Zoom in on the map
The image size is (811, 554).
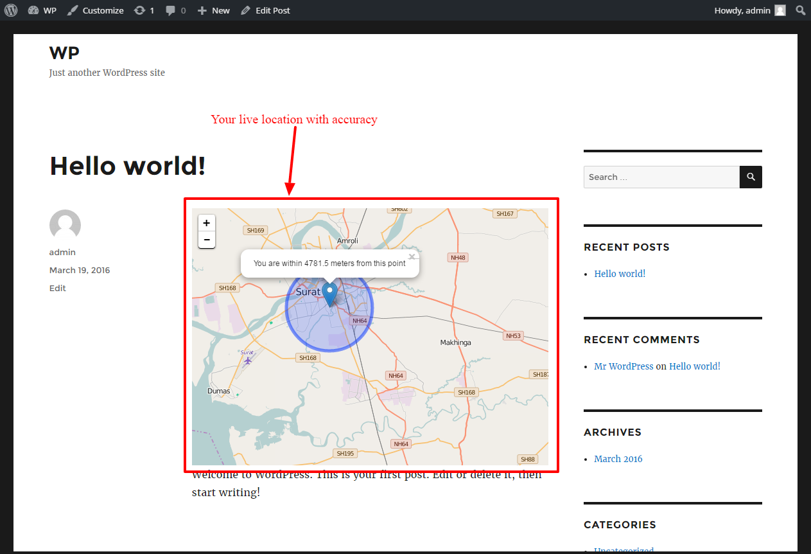206,223
